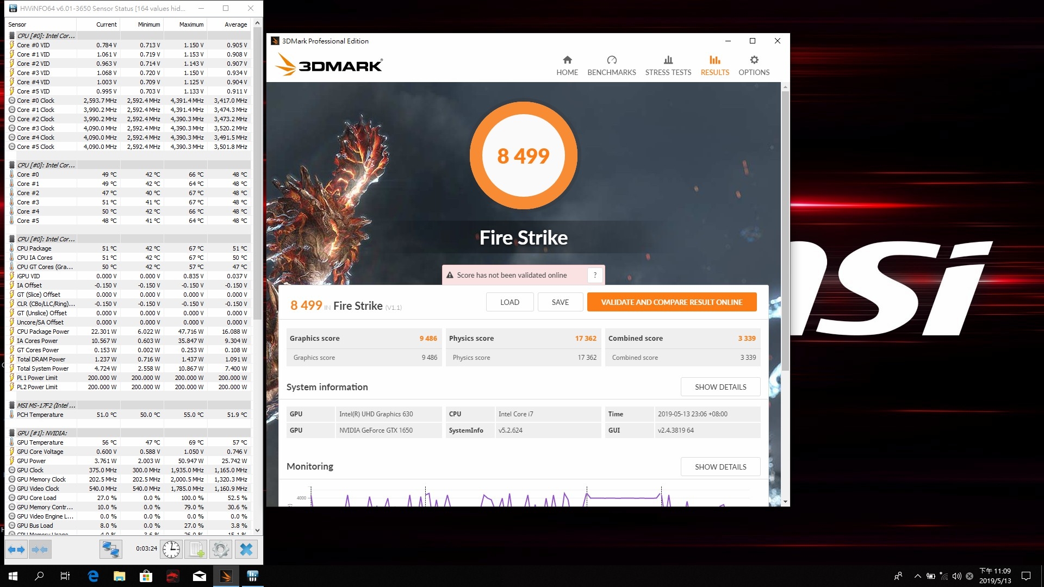The height and width of the screenshot is (587, 1044).
Task: Open the volume speaker tray icon
Action: 956,576
